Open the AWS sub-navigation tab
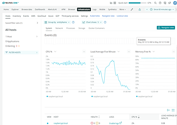 pos(33,16)
